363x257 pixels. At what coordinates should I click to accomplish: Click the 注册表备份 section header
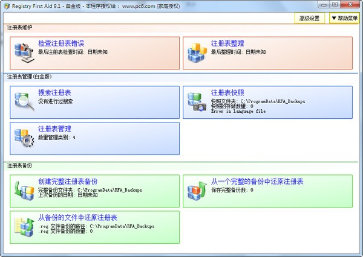pyautogui.click(x=19, y=165)
